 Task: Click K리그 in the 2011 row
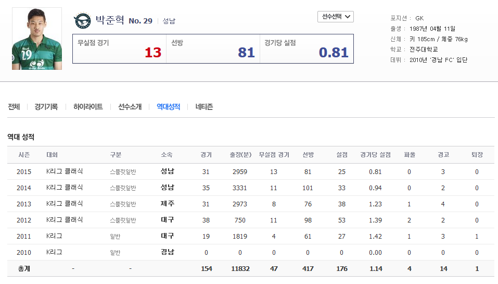54,236
